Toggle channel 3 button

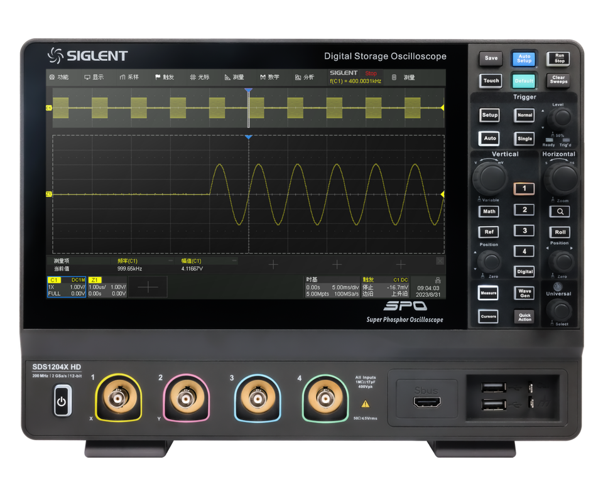(524, 230)
